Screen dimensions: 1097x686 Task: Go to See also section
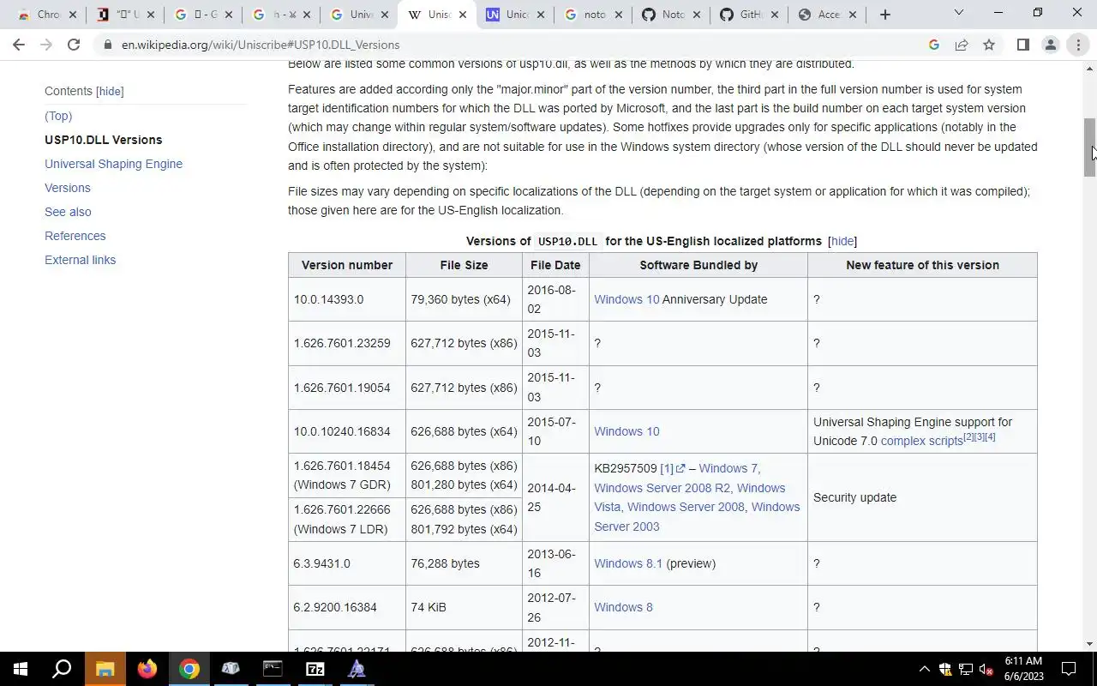[x=68, y=212]
